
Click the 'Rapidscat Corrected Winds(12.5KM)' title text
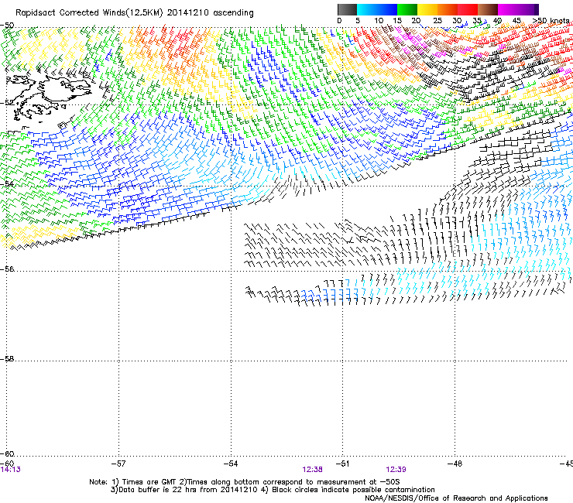pos(89,13)
